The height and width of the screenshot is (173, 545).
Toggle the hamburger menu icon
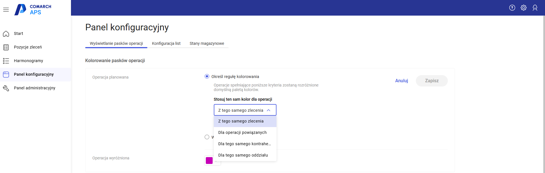[x=6, y=10]
